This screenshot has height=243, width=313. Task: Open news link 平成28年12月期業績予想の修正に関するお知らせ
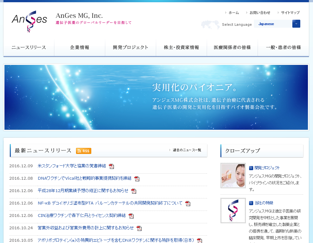(x=83, y=191)
